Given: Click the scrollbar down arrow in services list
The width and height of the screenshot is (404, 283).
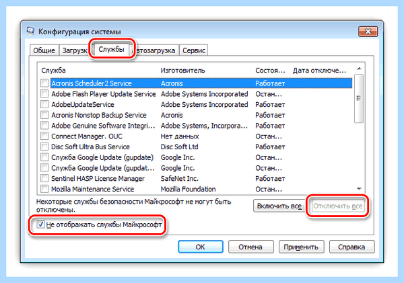Looking at the screenshot, I should click(359, 189).
